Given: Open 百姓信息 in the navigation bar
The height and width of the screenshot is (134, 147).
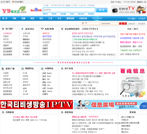Looking at the screenshot, I should [83, 18].
